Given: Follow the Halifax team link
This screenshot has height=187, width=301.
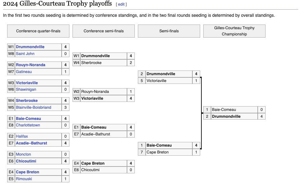Looking at the screenshot, I should (x=21, y=136).
